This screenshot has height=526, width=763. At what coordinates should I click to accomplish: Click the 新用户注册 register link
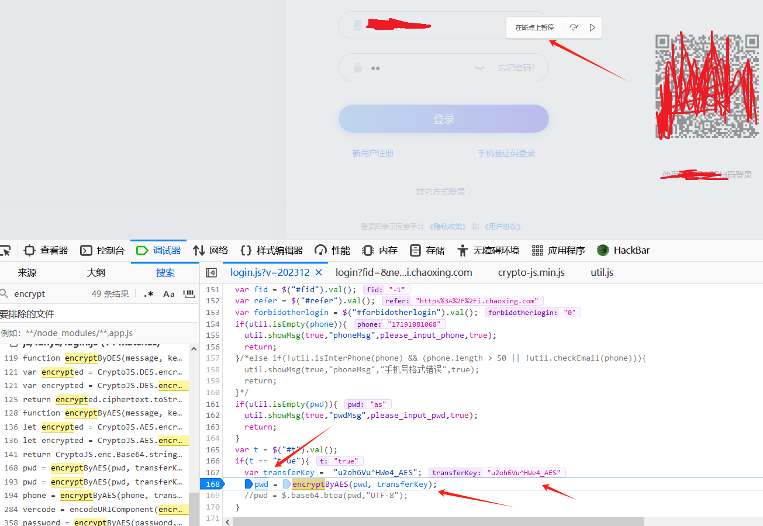tap(372, 153)
